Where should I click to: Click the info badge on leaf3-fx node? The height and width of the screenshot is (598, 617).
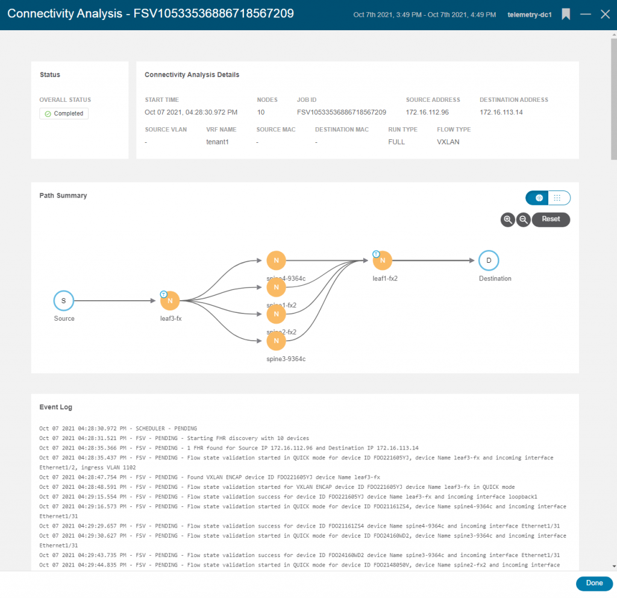[x=164, y=293]
